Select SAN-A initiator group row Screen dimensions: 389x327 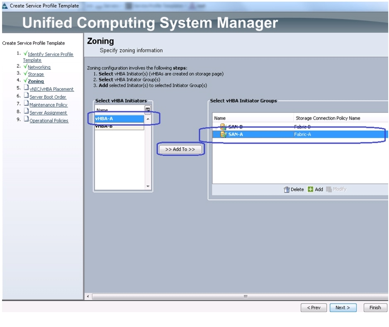point(300,134)
